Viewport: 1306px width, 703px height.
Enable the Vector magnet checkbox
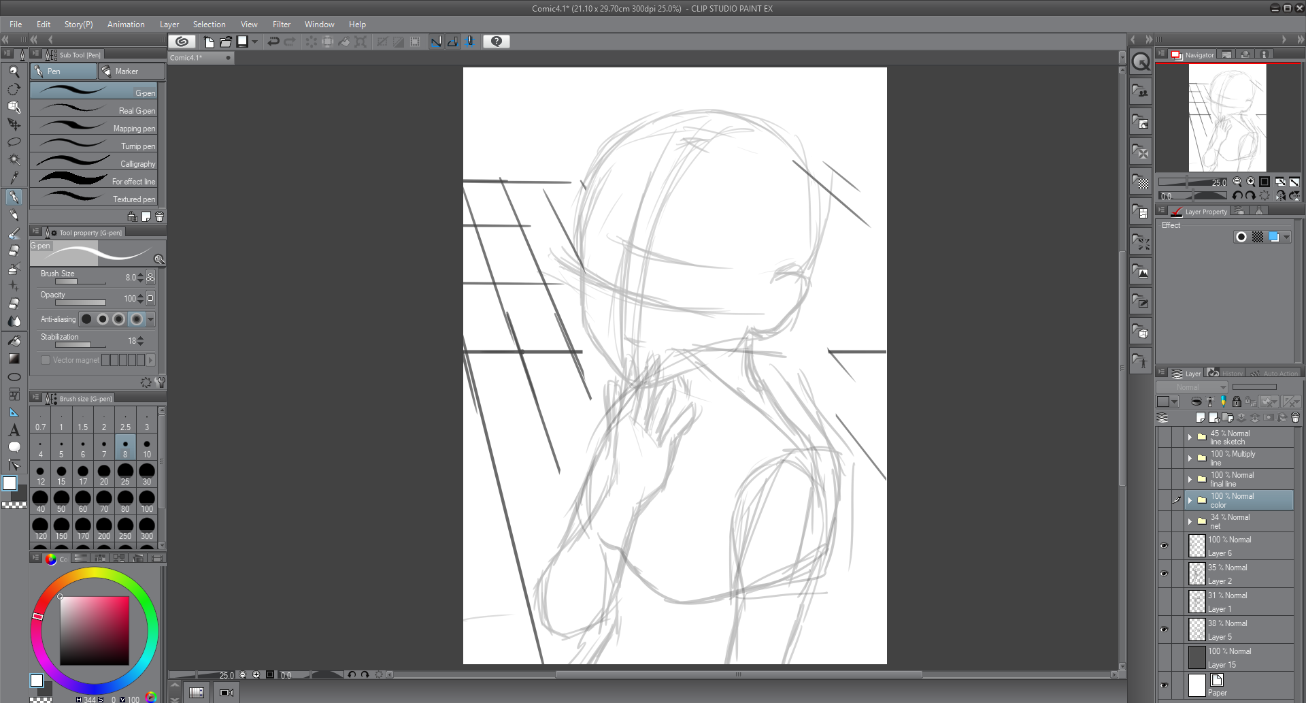pos(46,360)
